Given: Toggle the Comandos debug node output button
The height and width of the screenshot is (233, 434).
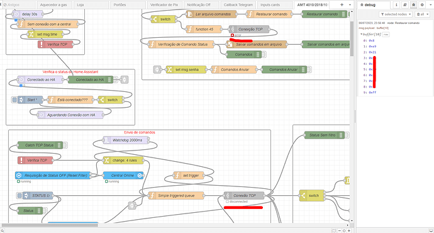Looking at the screenshot, I should pyautogui.click(x=264, y=55).
